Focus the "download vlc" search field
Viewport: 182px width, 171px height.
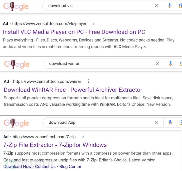(x=98, y=6)
